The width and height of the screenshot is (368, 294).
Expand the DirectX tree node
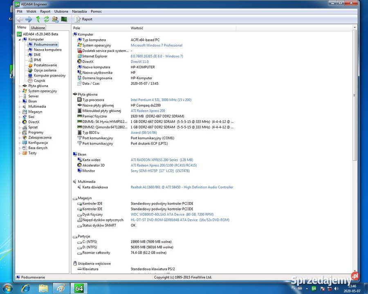(x=20, y=122)
